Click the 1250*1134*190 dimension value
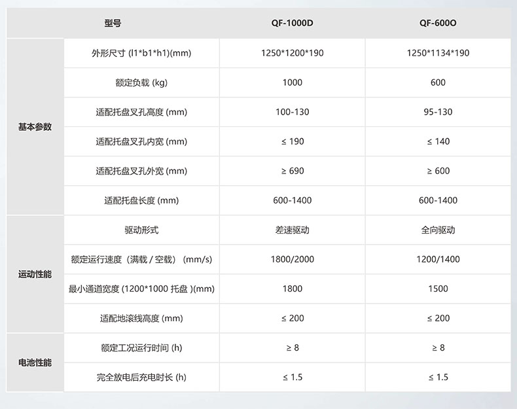This screenshot has width=517, height=409. click(438, 53)
